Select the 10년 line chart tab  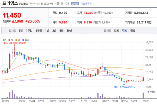tap(69, 31)
